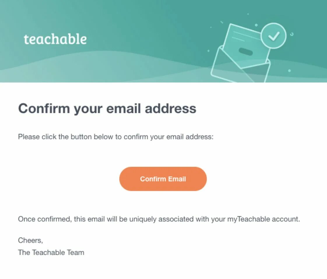This screenshot has height=279, width=327.
Task: Select the 'Confirm your email address' heading
Action: click(107, 108)
